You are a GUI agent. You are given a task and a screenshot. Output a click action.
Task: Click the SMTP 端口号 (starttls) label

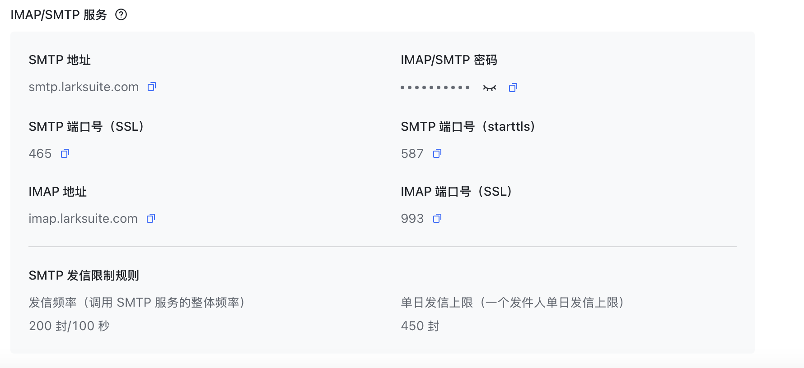468,127
